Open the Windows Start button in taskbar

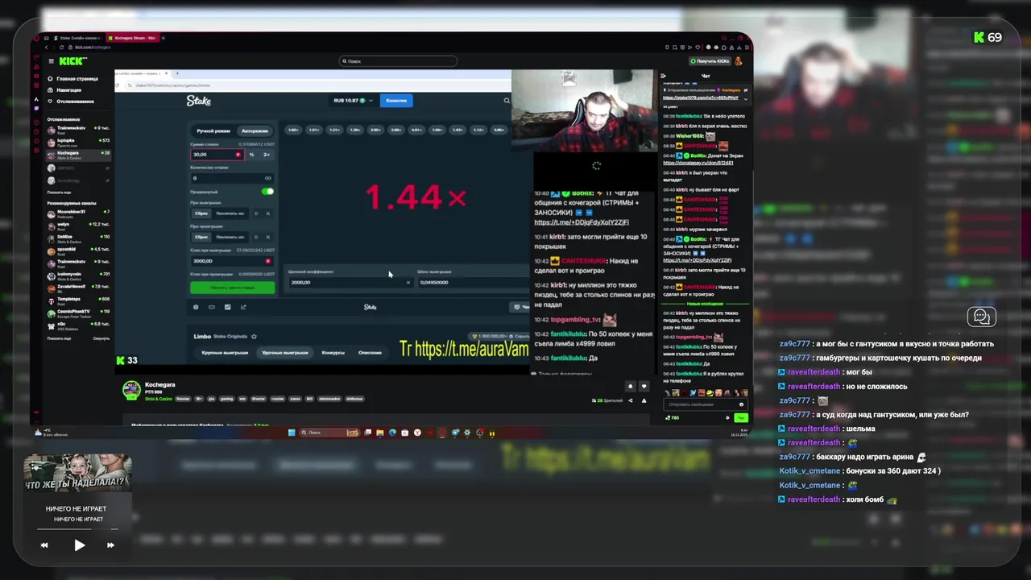292,433
